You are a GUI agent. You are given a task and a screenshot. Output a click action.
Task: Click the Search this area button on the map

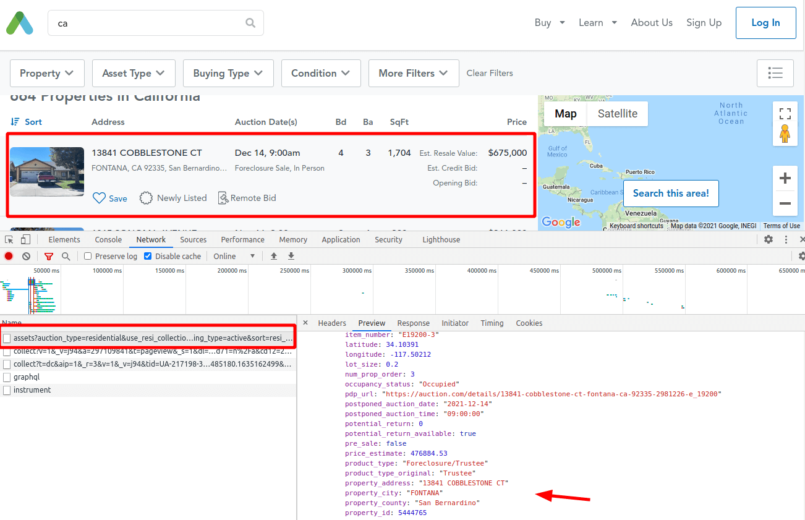click(671, 194)
